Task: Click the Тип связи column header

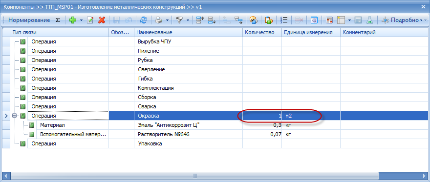Action: click(59, 33)
